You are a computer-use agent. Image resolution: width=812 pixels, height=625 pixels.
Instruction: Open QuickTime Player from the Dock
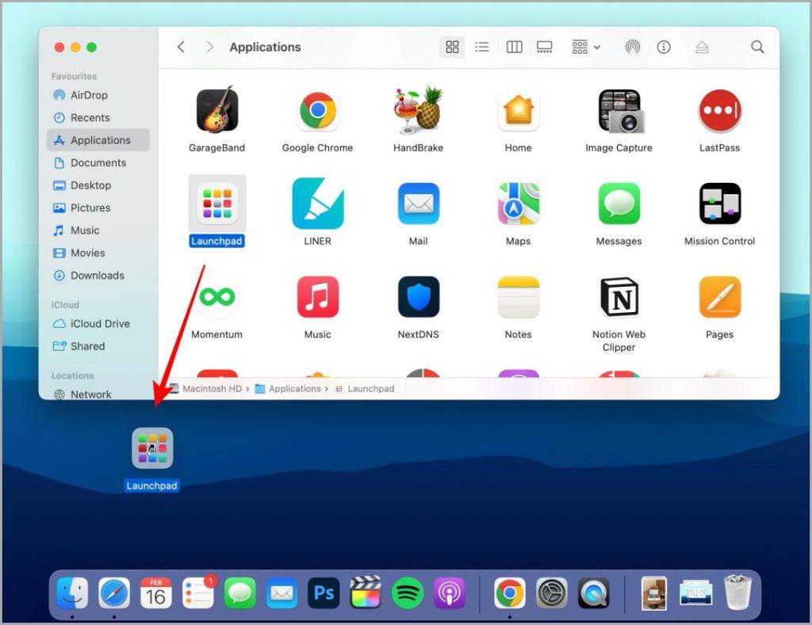[593, 593]
